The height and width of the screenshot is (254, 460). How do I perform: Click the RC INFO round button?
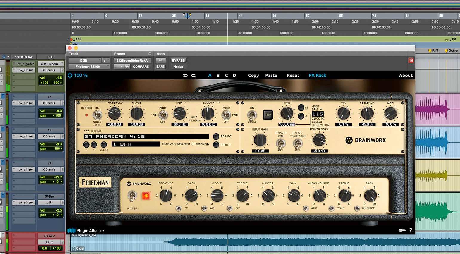(216, 136)
